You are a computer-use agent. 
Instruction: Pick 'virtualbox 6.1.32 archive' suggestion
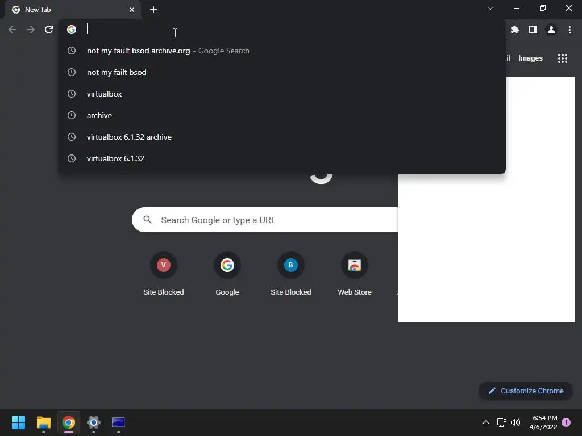coord(282,137)
